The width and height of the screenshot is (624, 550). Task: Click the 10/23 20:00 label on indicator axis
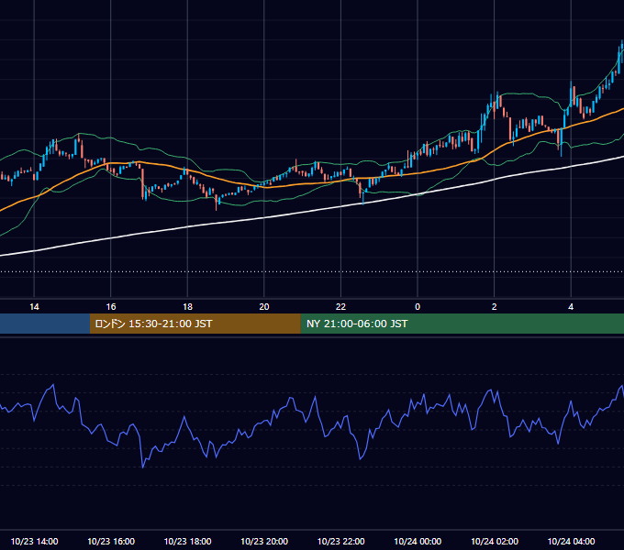264,541
